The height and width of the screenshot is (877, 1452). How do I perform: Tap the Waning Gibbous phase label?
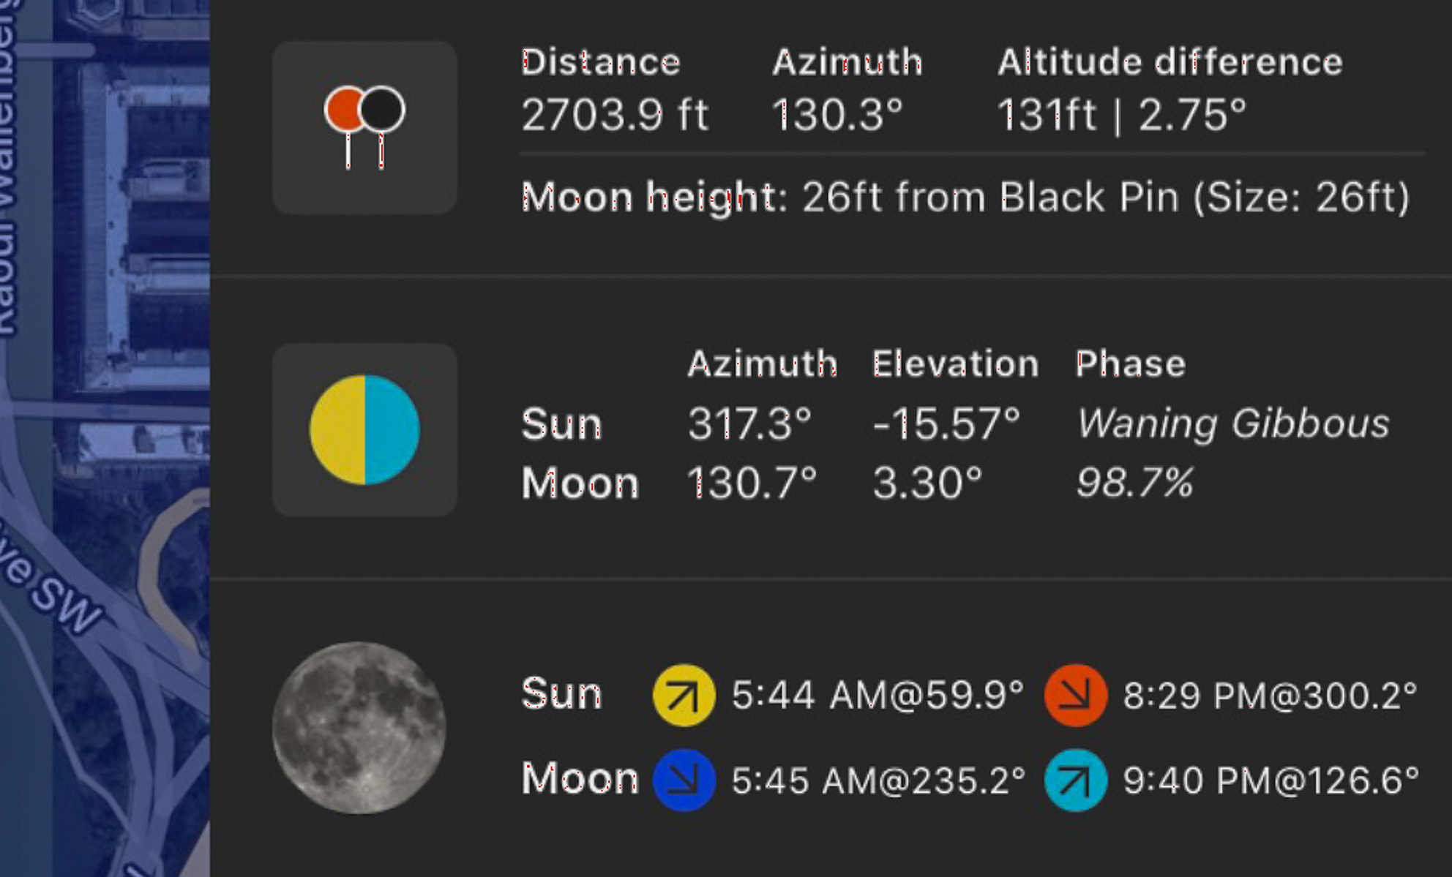[1232, 424]
